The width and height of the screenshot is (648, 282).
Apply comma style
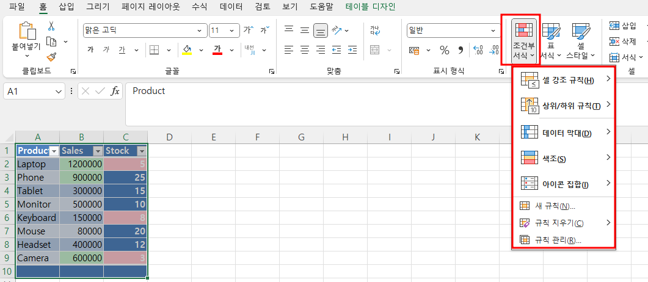point(461,51)
